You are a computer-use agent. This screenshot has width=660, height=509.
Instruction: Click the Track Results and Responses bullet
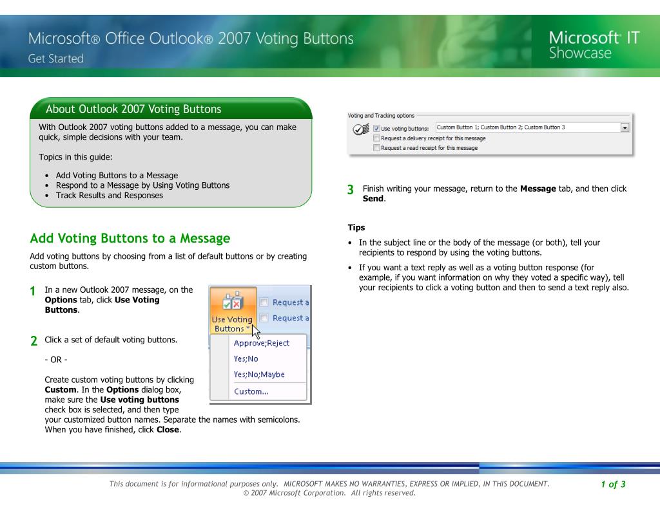[110, 196]
